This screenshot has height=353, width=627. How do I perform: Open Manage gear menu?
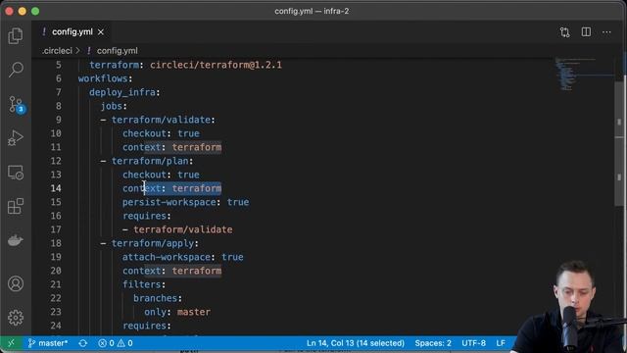click(x=16, y=318)
